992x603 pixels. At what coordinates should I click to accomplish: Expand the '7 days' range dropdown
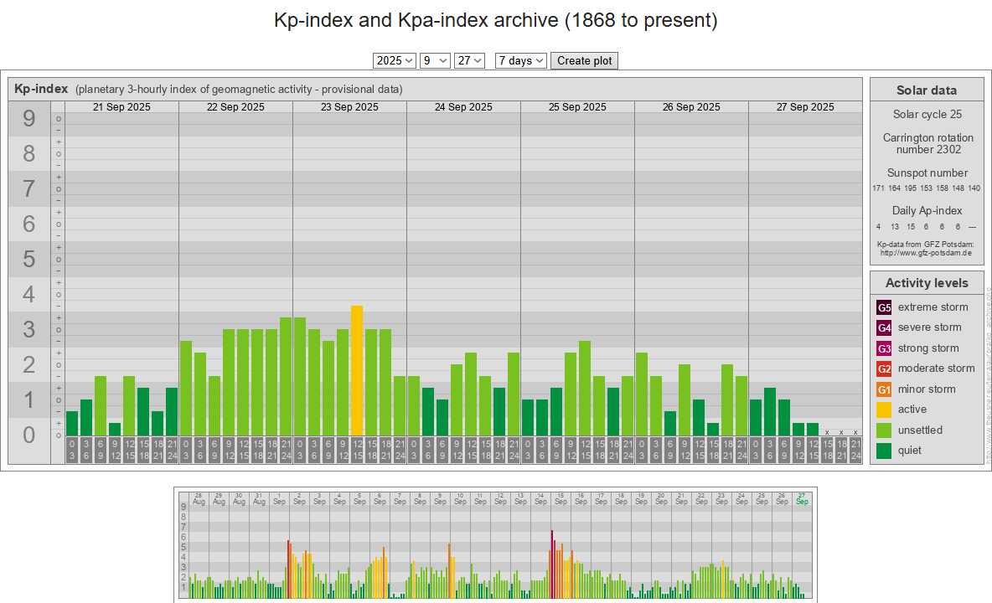tap(520, 60)
